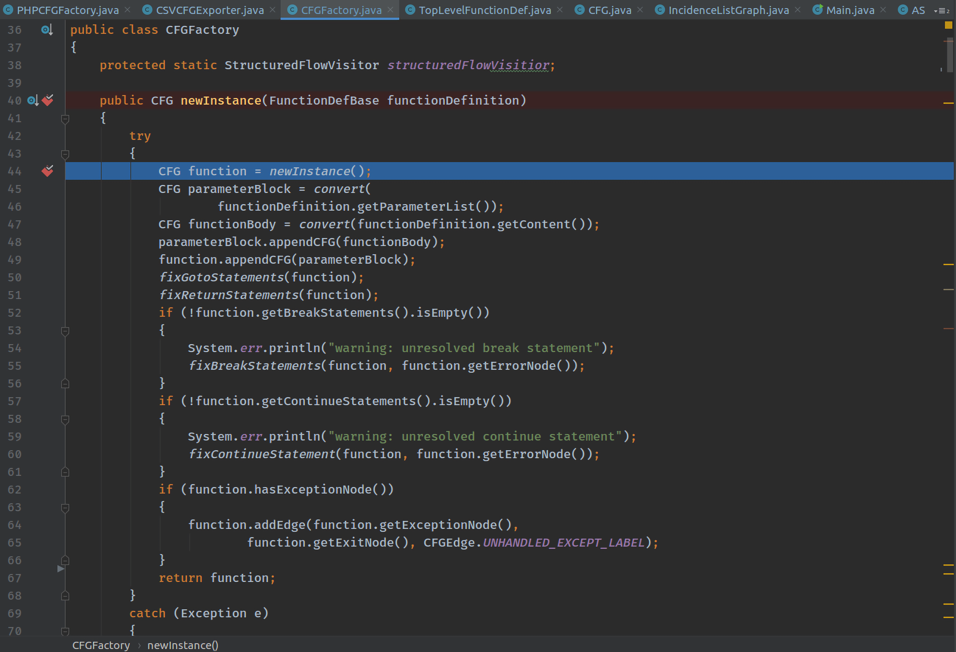Click the UNHANDLED_EXCEPT_LABEL constant
The height and width of the screenshot is (652, 956).
click(563, 543)
